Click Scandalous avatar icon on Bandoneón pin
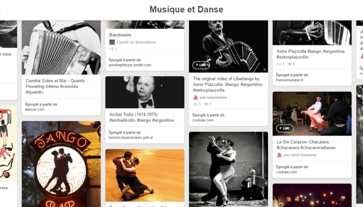 pyautogui.click(x=112, y=42)
